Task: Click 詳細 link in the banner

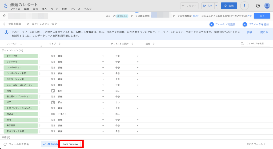Action: (x=250, y=32)
